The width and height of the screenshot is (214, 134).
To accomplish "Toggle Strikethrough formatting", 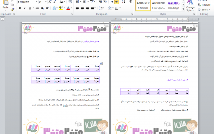I will tap(37, 8).
